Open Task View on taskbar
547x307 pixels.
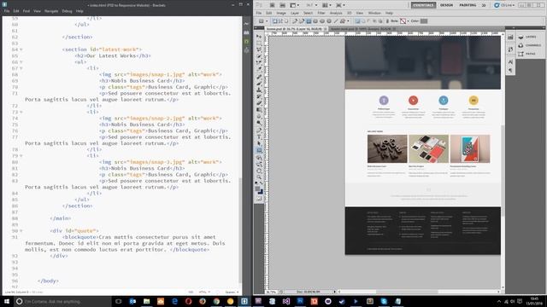pyautogui.click(x=119, y=301)
